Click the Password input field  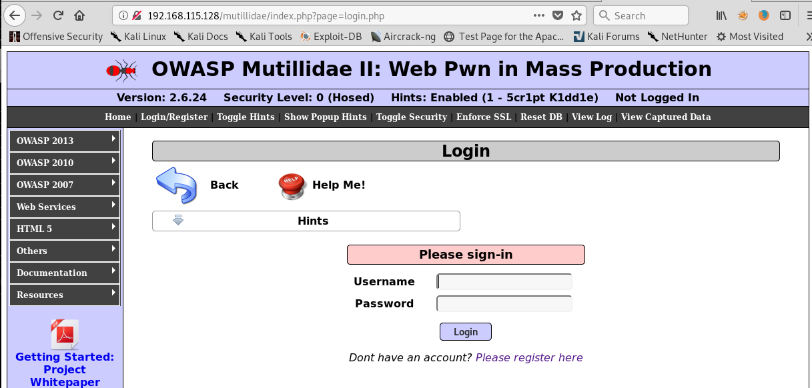504,304
